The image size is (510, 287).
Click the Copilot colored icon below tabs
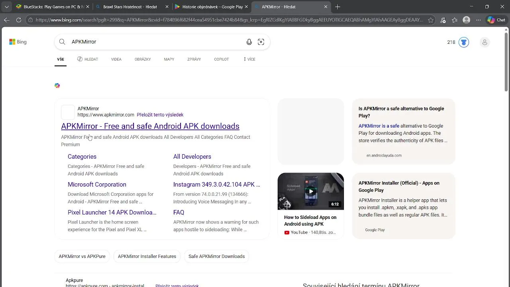[57, 86]
